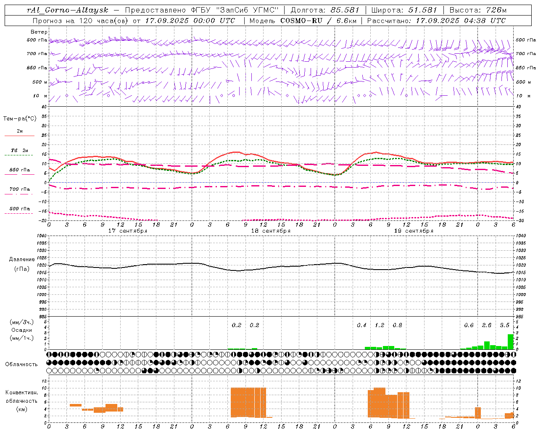The height and width of the screenshot is (430, 538).
Task: Select the 17 сентября date label
Action: [128, 231]
